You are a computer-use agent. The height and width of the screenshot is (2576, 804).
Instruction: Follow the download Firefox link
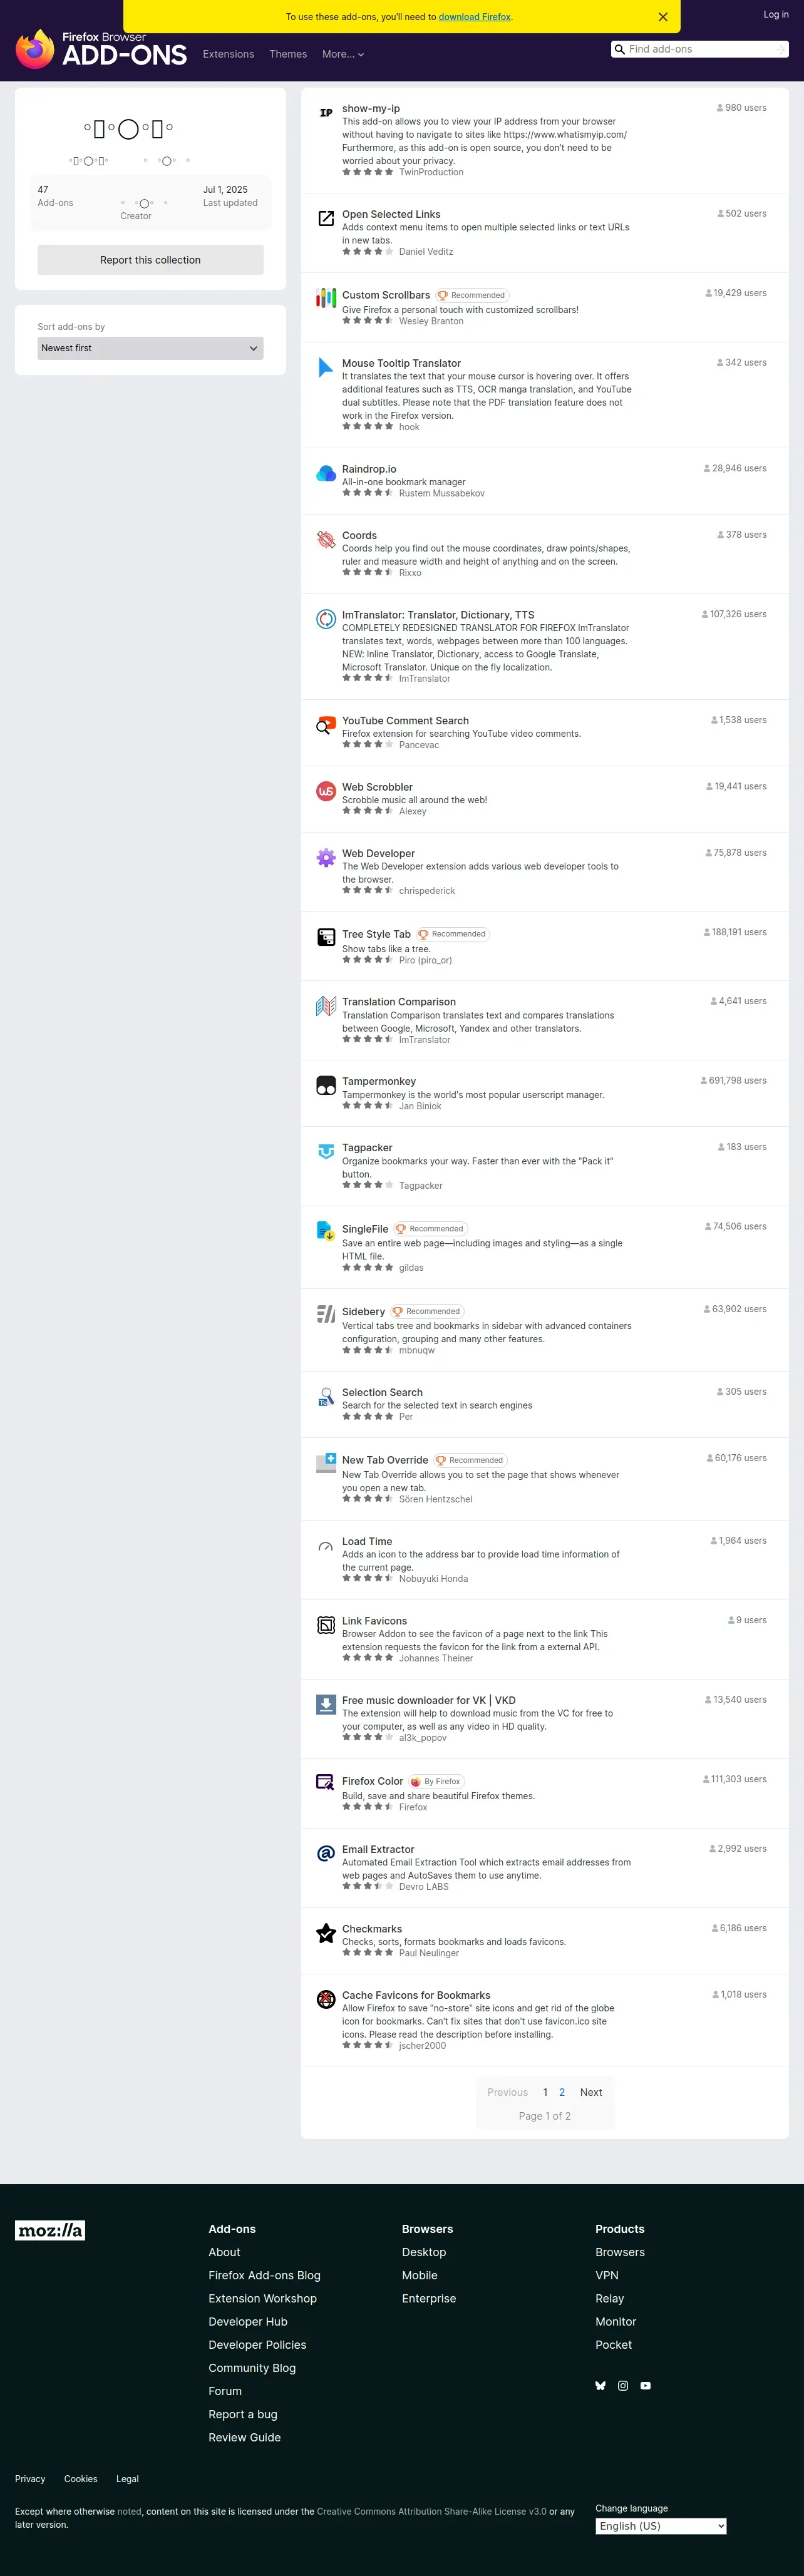474,17
